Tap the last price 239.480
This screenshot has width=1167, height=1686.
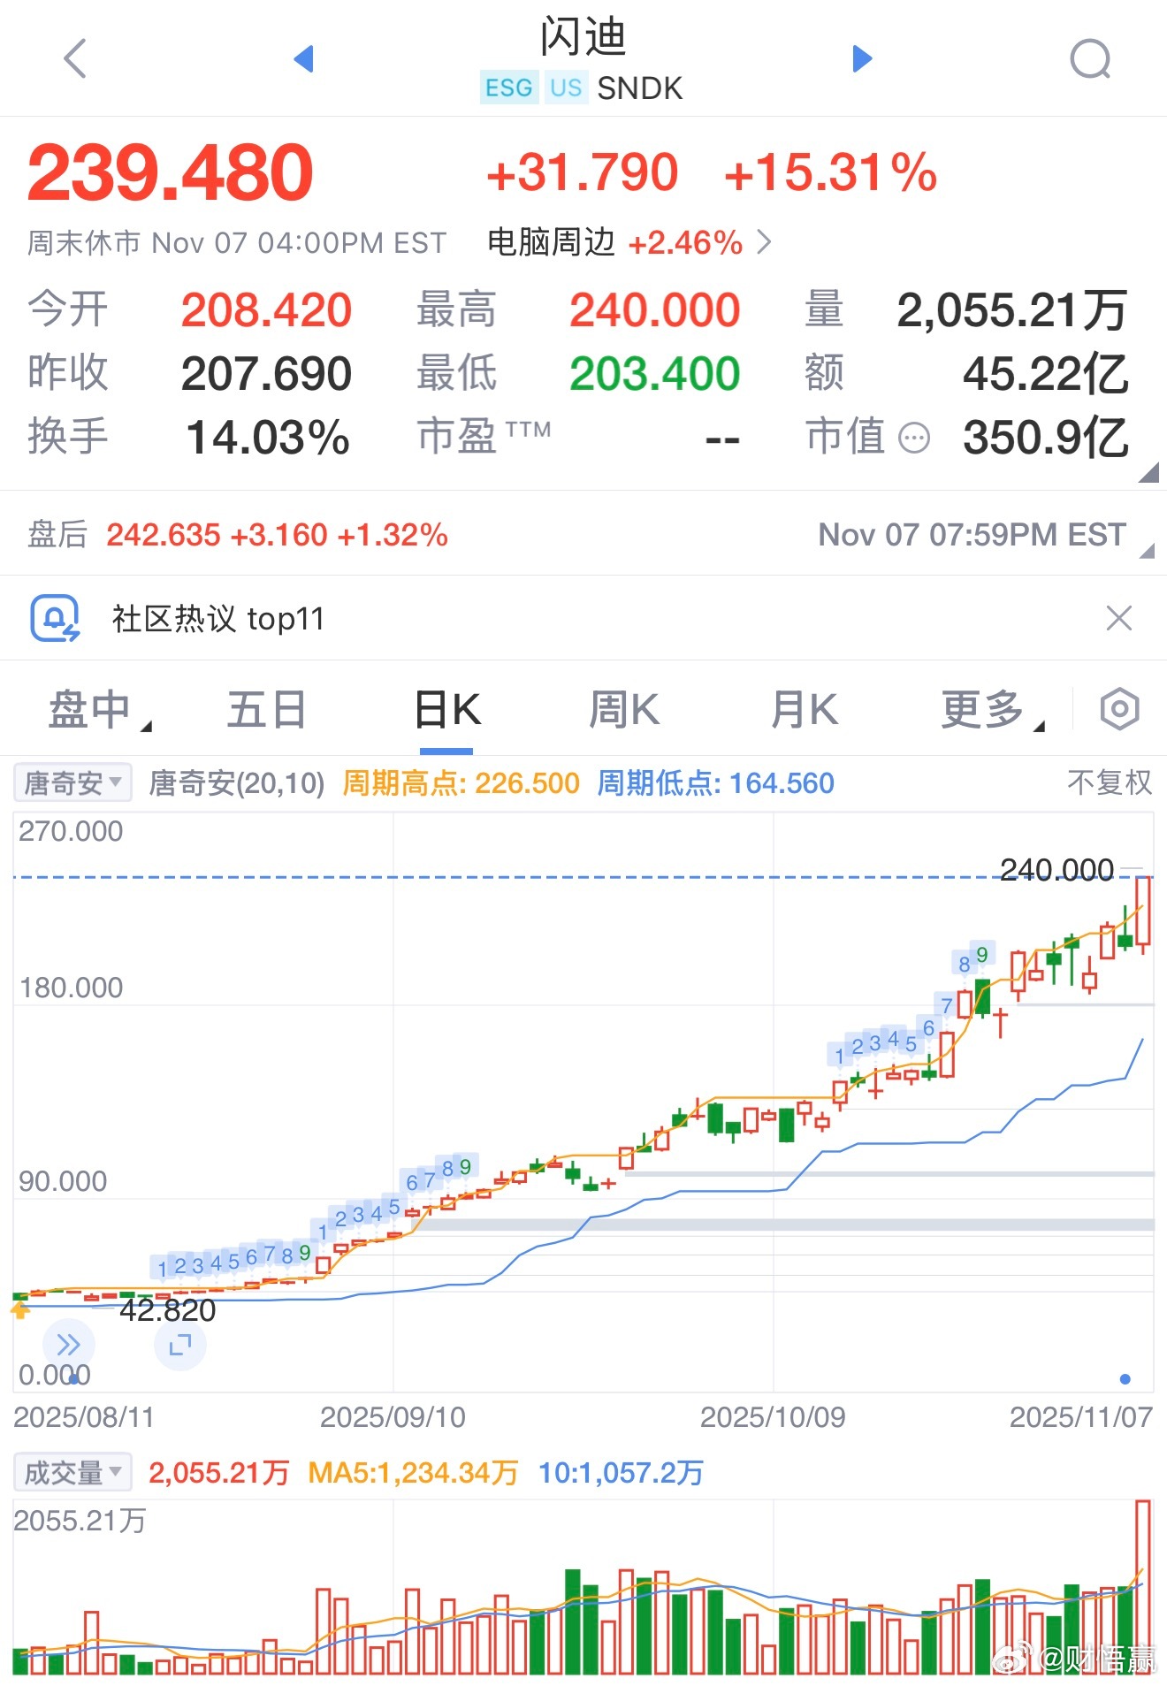(171, 172)
